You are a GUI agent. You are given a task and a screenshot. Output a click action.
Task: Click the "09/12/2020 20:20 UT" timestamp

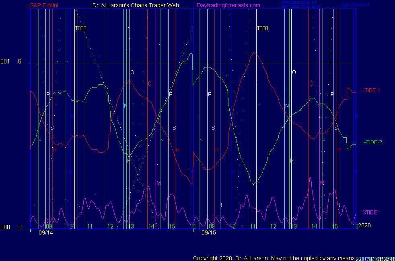click(299, 2)
